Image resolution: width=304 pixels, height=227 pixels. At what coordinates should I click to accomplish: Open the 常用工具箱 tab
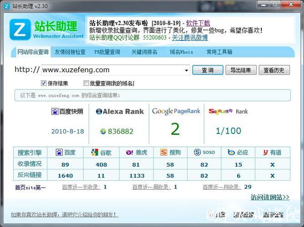click(219, 52)
